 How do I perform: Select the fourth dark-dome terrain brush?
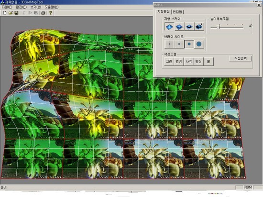(x=199, y=26)
